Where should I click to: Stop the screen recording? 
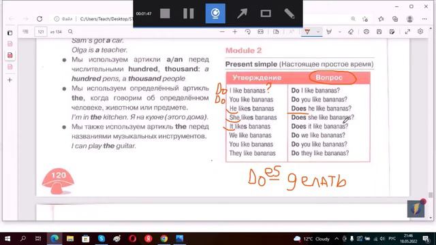pos(165,14)
